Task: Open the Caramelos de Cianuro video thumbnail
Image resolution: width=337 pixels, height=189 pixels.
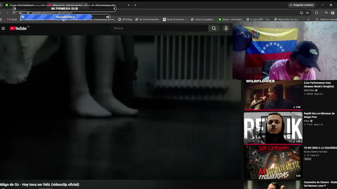Action: point(273,185)
